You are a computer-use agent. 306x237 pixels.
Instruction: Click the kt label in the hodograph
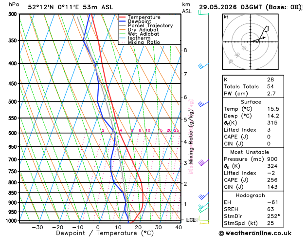click(x=226, y=17)
